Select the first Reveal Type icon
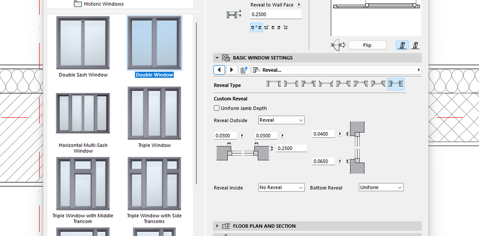The height and width of the screenshot is (236, 479). pyautogui.click(x=273, y=84)
